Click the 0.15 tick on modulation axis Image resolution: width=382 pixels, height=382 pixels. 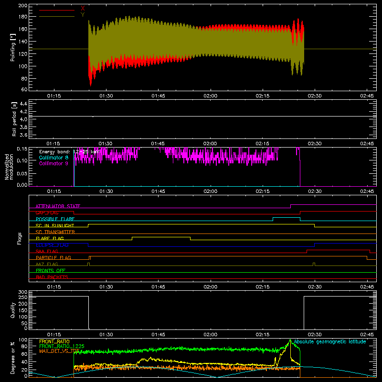pyautogui.click(x=22, y=149)
